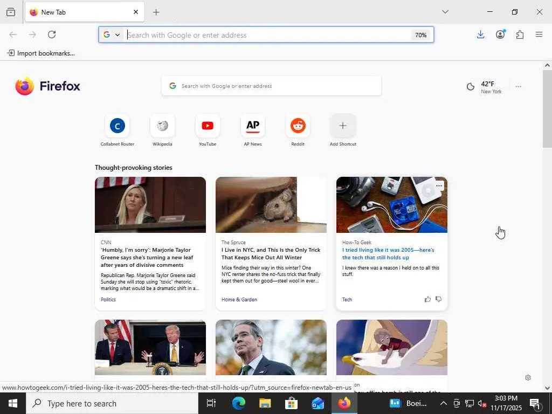Select the Tech topic link
Viewport: 552px width, 414px height.
(347, 300)
